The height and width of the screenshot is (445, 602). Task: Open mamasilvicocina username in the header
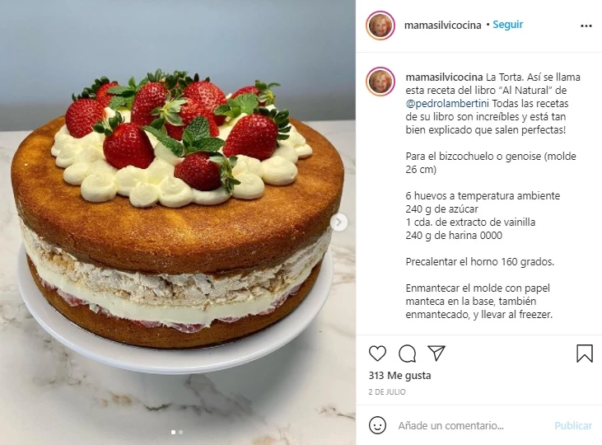pyautogui.click(x=443, y=25)
